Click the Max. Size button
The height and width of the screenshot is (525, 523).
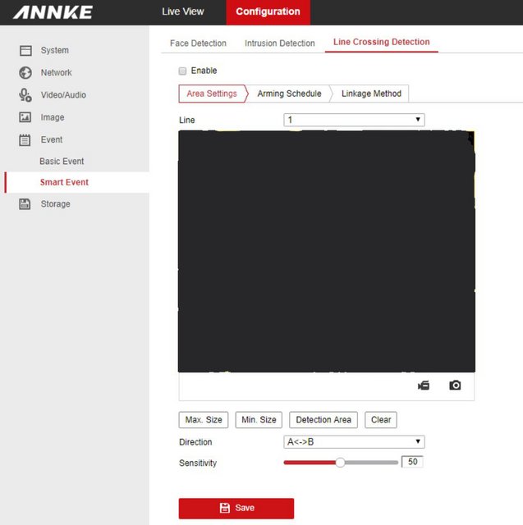[204, 420]
